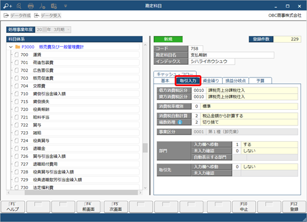307x222 pixels.
Task: Click the search-plus icon in title bar
Action: [x=8, y=6]
